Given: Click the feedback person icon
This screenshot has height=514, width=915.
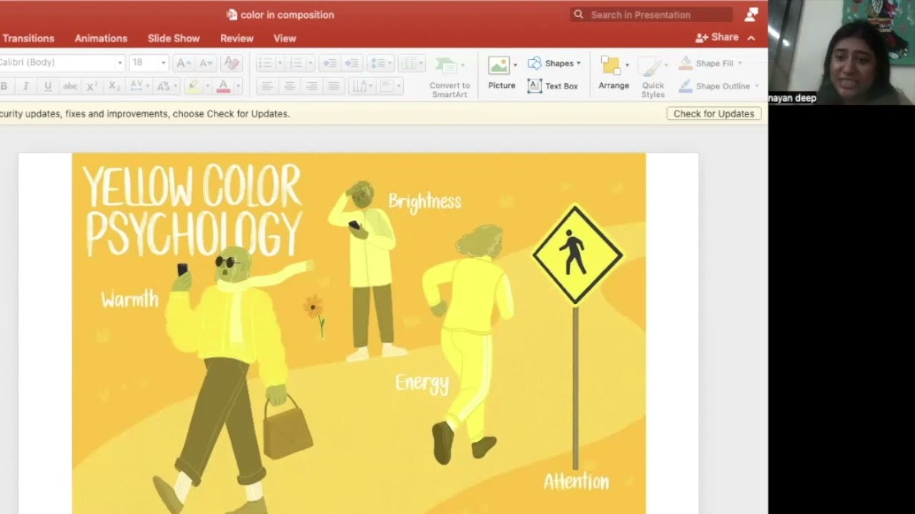Looking at the screenshot, I should point(751,14).
